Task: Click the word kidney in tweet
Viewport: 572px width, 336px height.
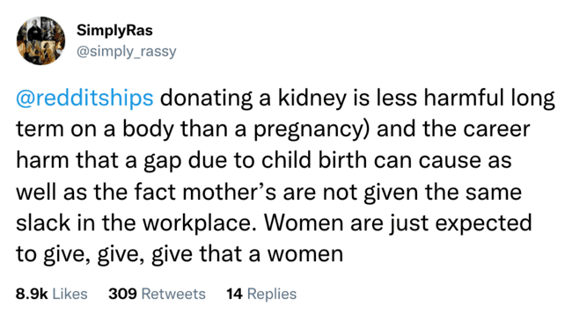Action: 312,99
